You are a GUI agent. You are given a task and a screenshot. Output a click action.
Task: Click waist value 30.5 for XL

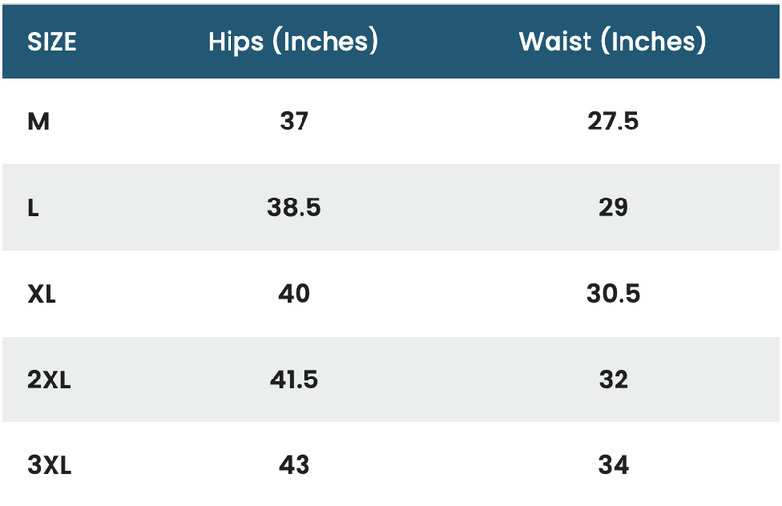[x=614, y=294]
